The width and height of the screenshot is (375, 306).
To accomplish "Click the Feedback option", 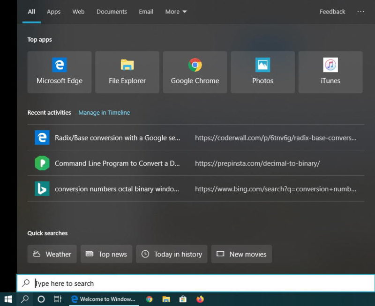I will coord(332,12).
